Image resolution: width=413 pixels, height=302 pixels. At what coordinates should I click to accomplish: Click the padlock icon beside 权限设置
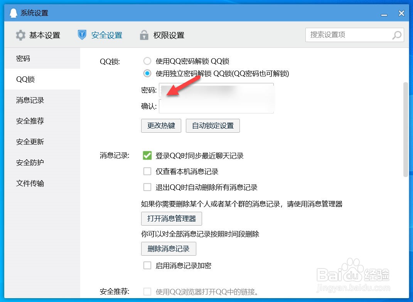(x=144, y=35)
